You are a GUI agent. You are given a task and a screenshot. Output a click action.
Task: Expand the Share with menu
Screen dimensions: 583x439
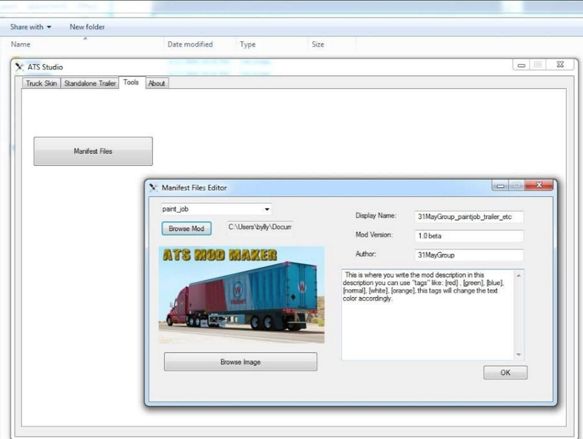[30, 27]
